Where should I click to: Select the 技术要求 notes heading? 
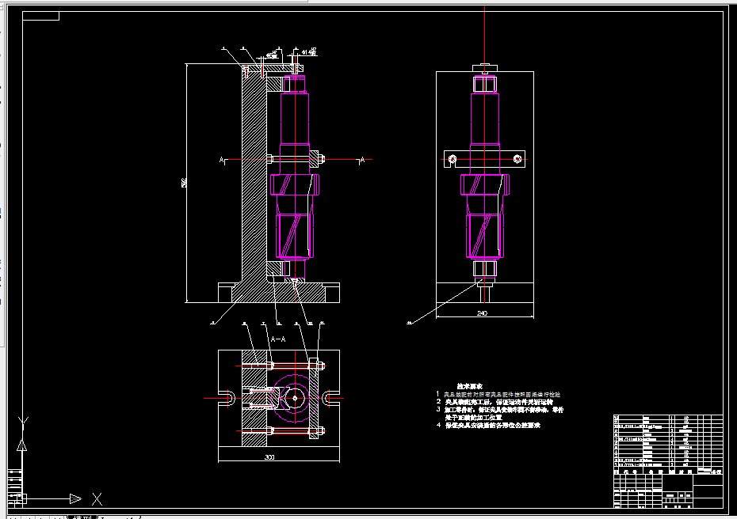(470, 386)
